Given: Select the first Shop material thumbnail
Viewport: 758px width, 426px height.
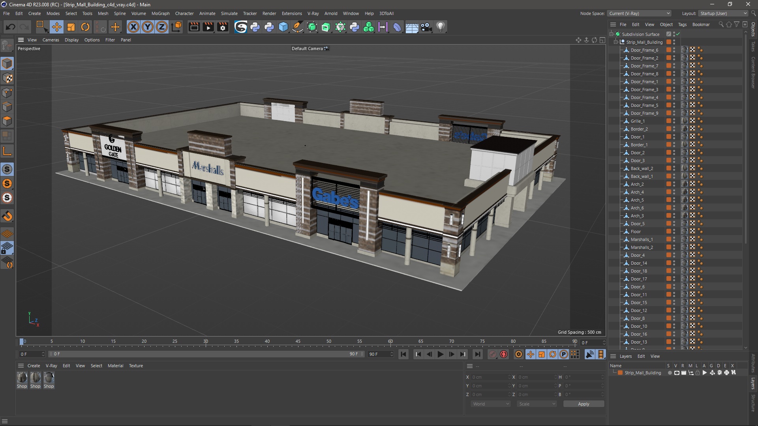Looking at the screenshot, I should tap(22, 378).
